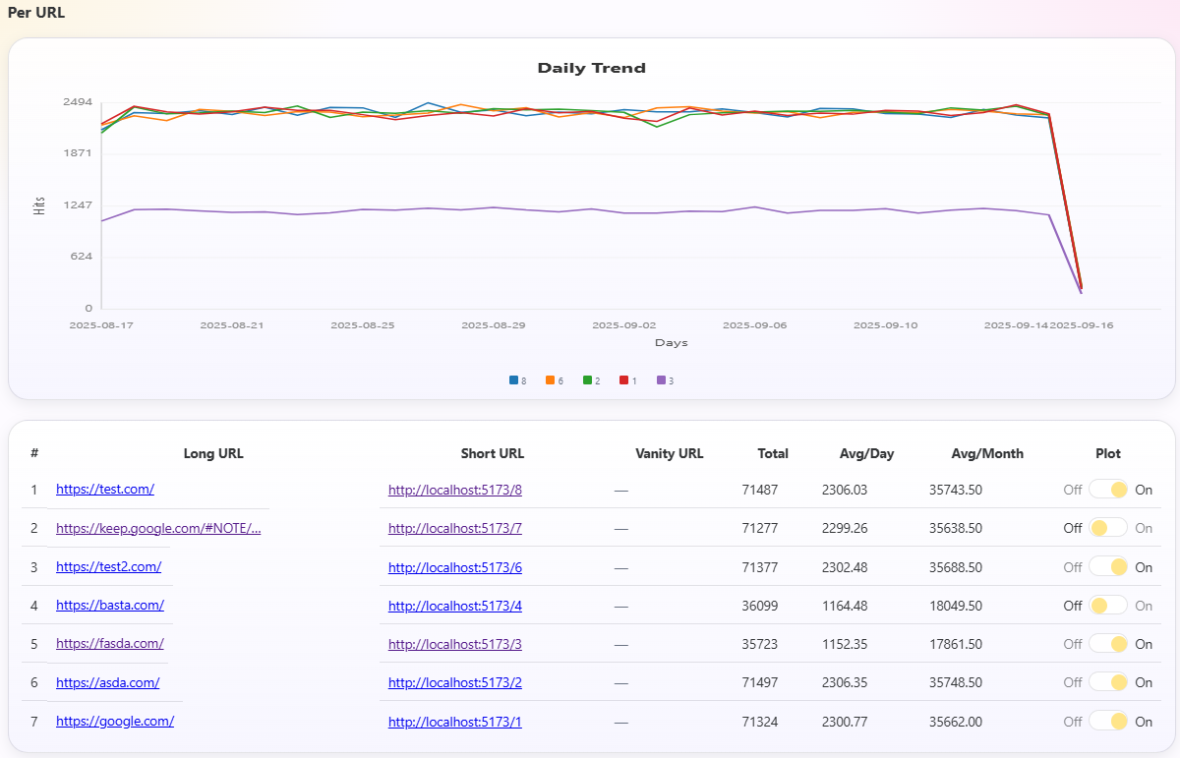Viewport: 1180px width, 758px height.
Task: Click blue legend swatch for series 8
Action: tap(513, 380)
